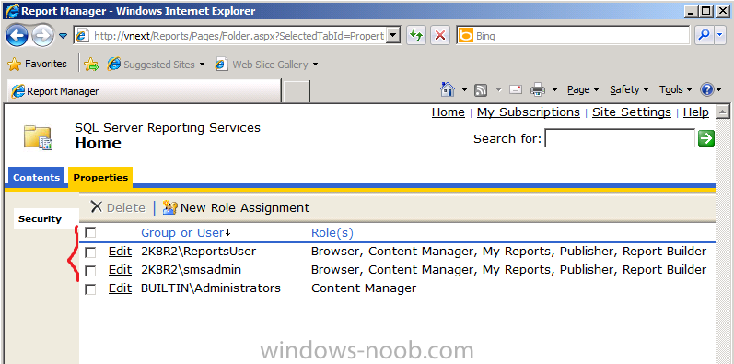Expand the address bar URL dropdown

pos(394,36)
